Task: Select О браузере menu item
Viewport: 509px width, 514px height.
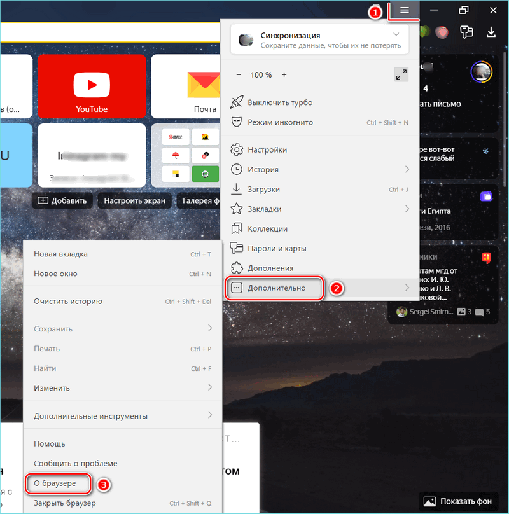Action: pyautogui.click(x=55, y=483)
